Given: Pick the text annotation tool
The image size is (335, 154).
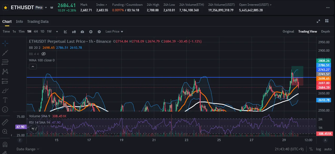Looking at the screenshot, I should [x=5, y=100].
